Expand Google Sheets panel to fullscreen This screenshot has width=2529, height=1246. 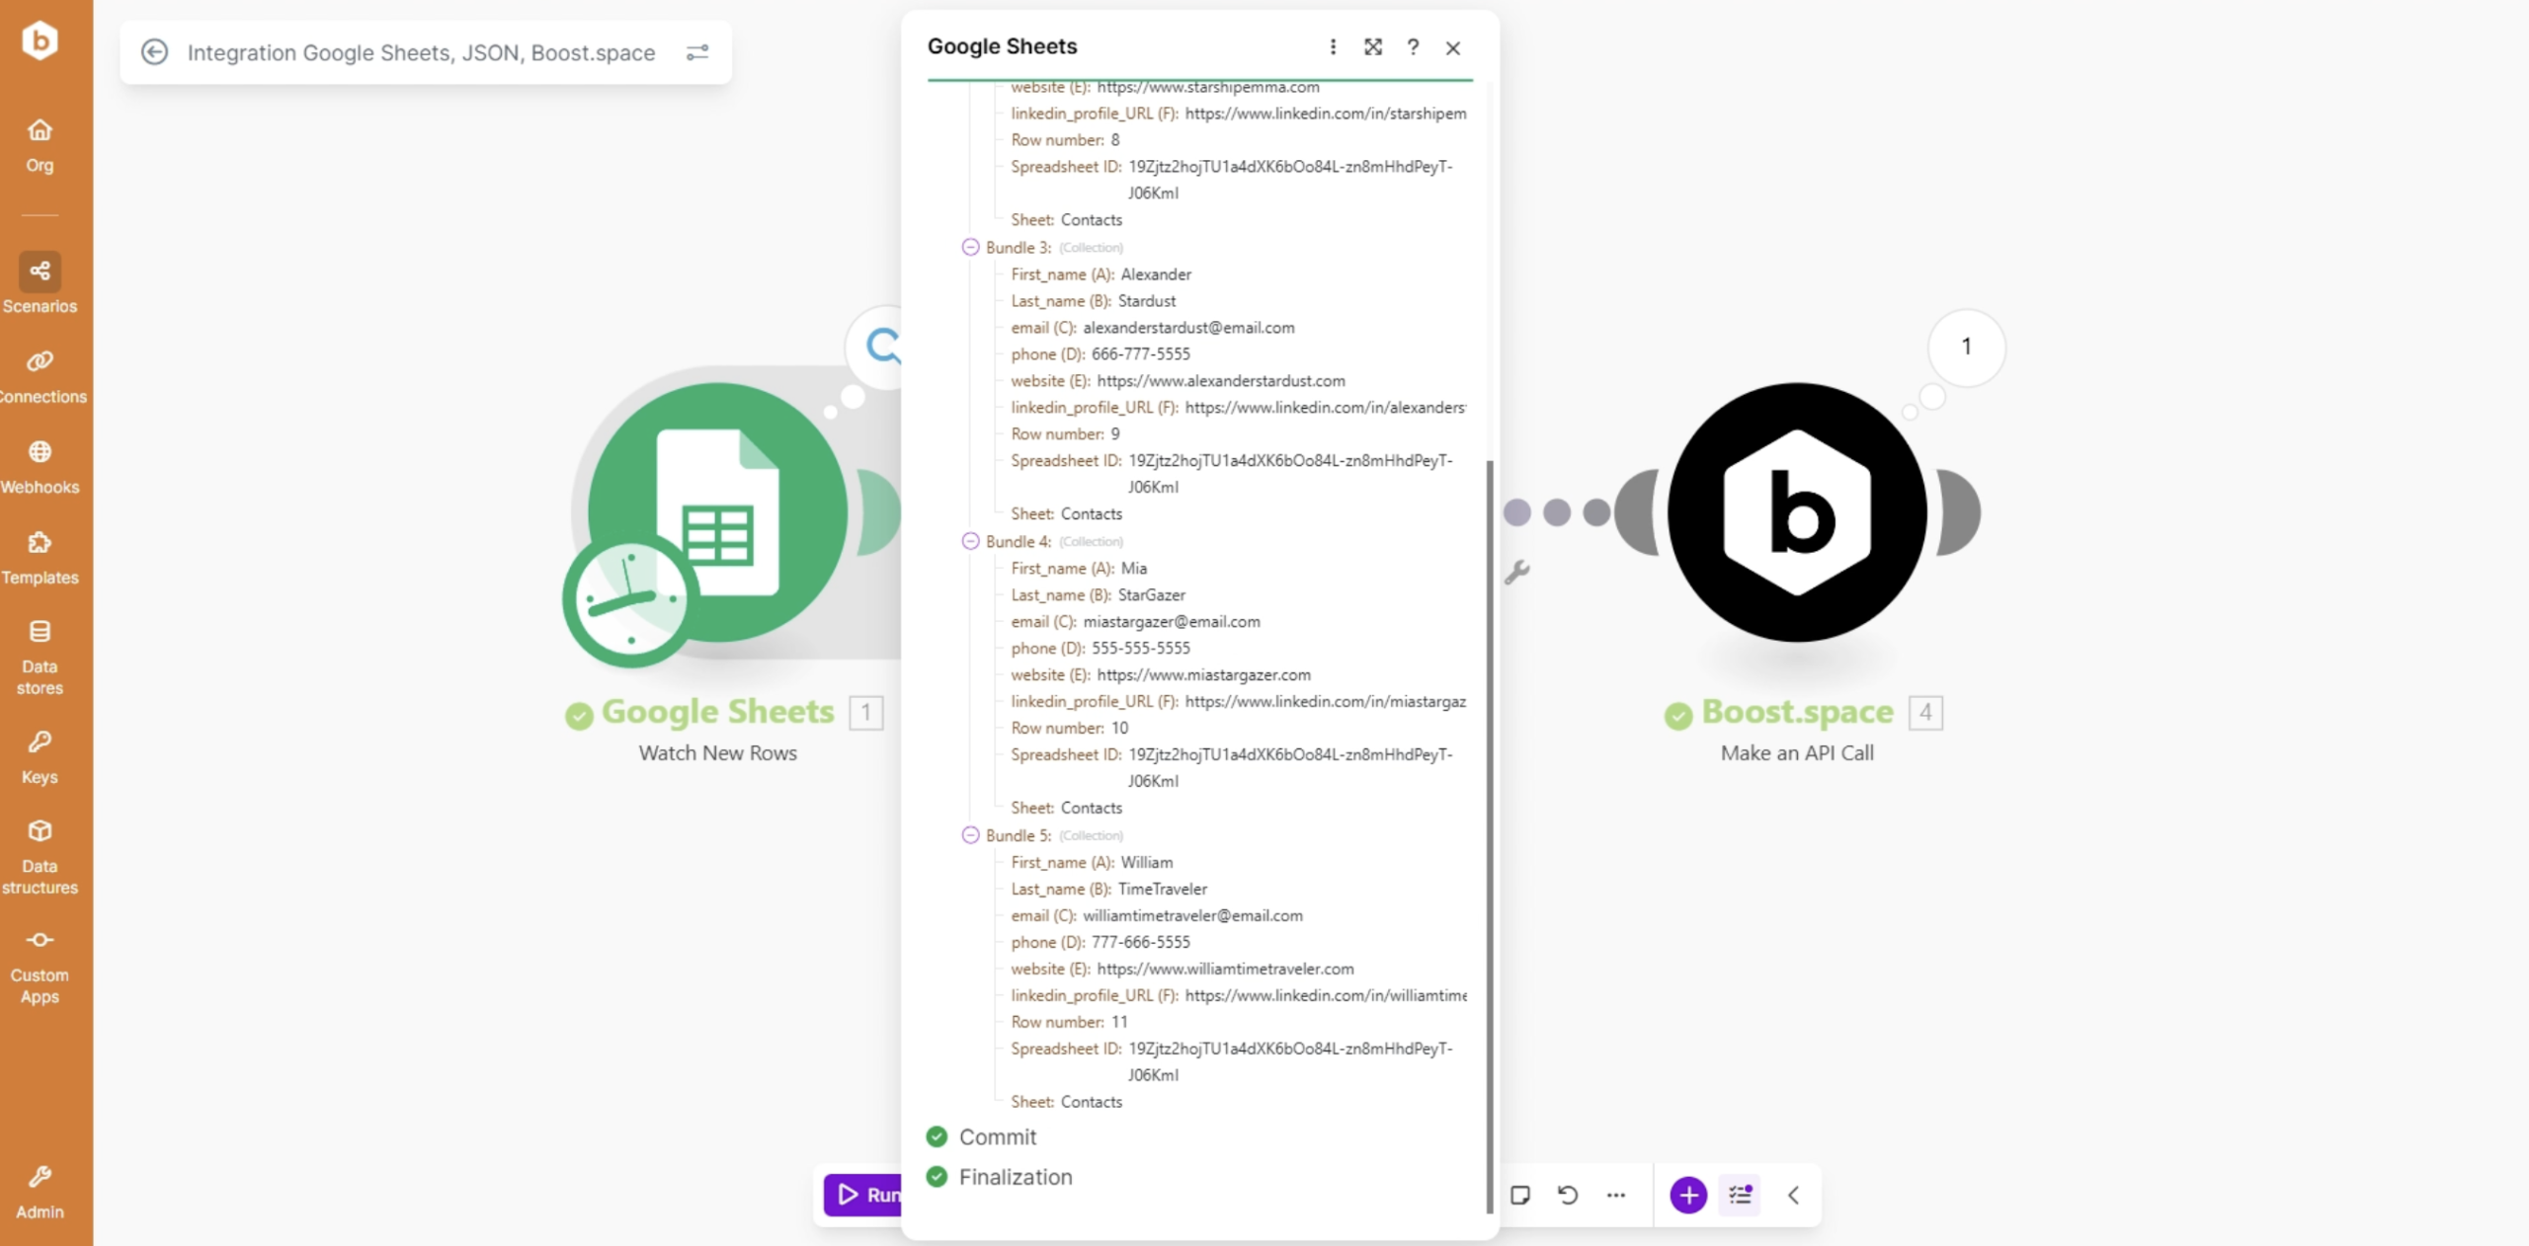tap(1373, 46)
